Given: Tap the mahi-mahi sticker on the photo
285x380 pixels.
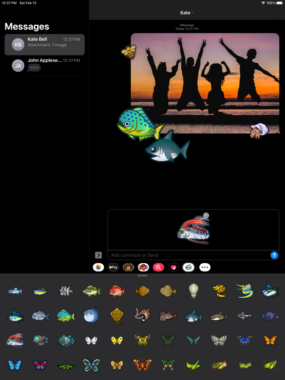Looking at the screenshot, I should tap(140, 124).
